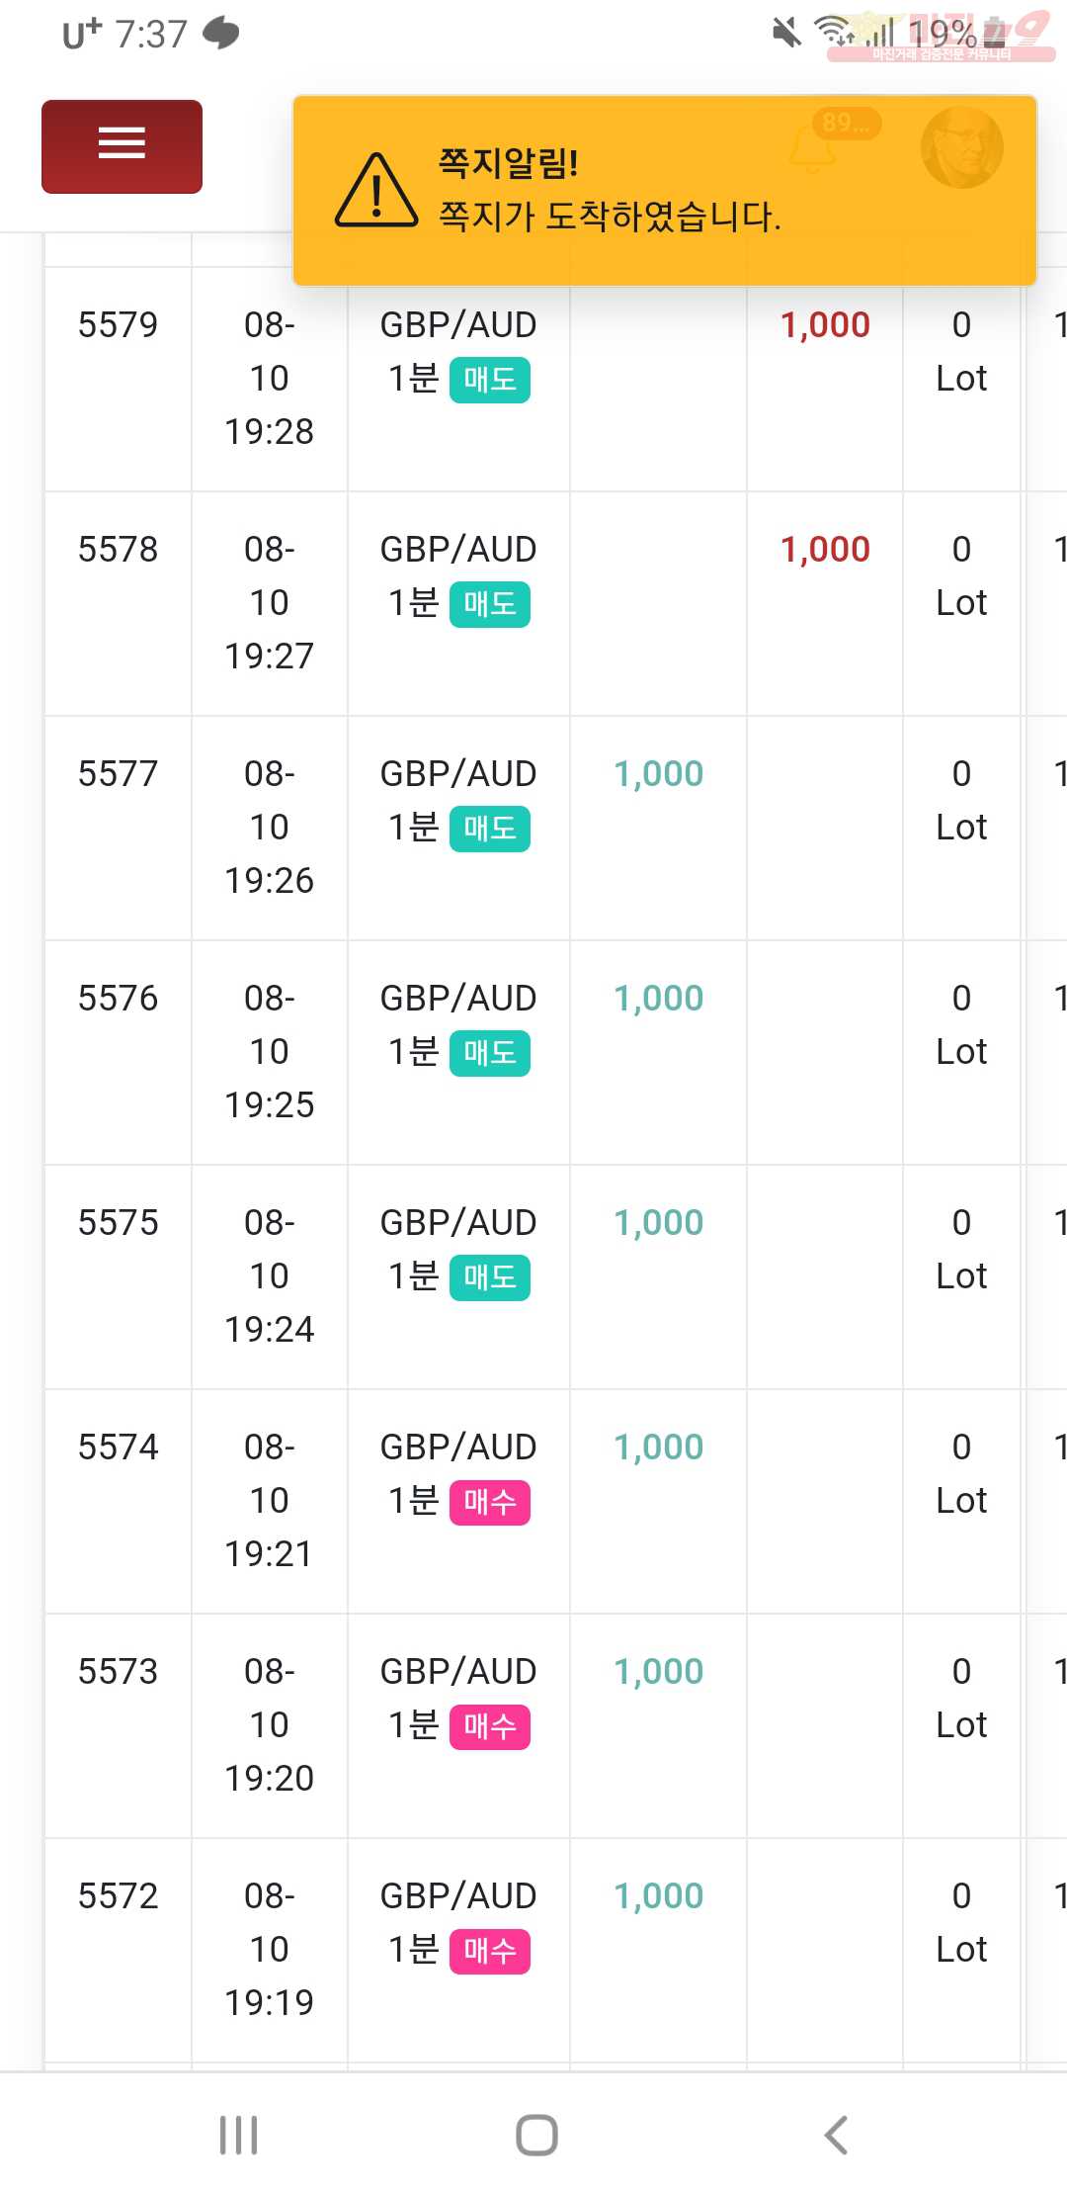This screenshot has height=2195, width=1067.
Task: Tap the 매수 badge on row 5574
Action: coord(490,1502)
